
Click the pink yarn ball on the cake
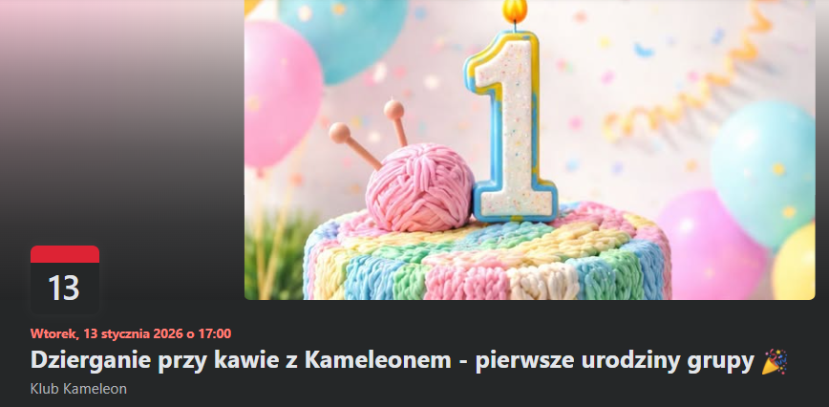420,187
